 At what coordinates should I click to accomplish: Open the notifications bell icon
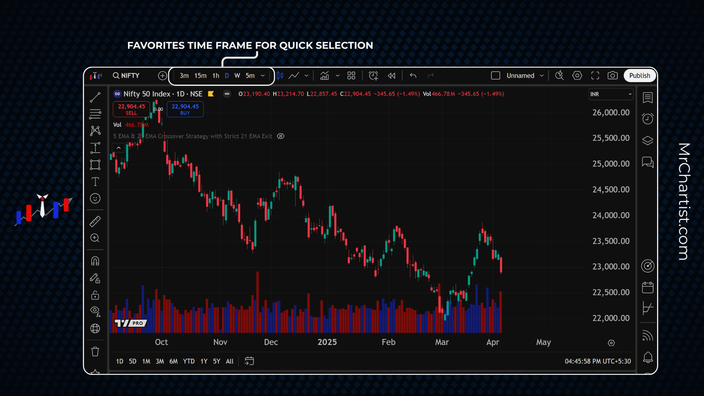pos(648,357)
